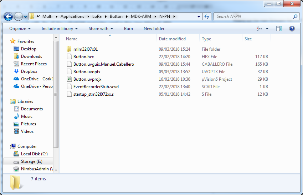Viewport: 303px width, 195px height.
Task: Create a New folder
Action: click(154, 29)
